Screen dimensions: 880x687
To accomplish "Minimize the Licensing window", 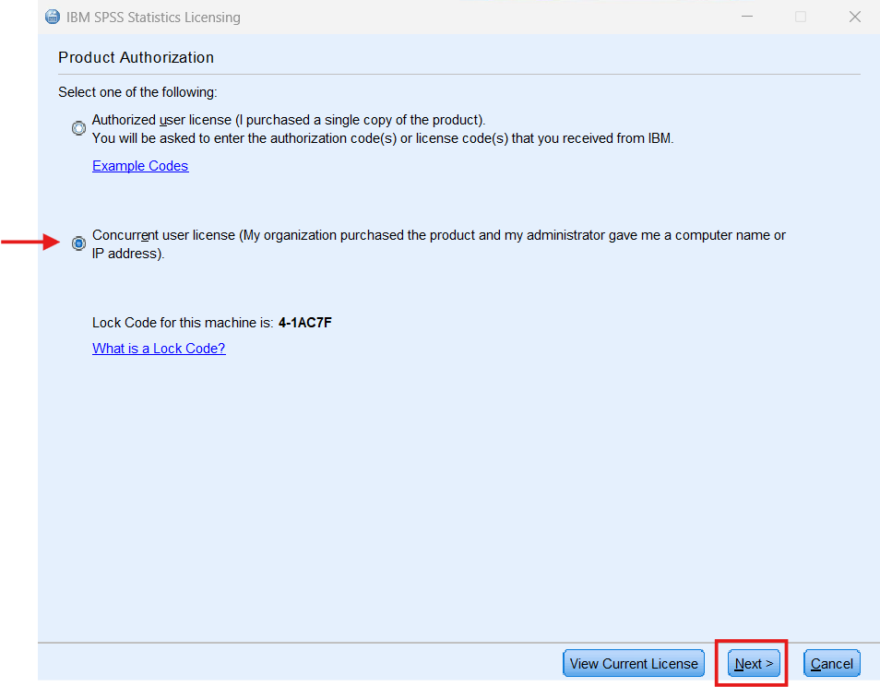I will click(747, 17).
